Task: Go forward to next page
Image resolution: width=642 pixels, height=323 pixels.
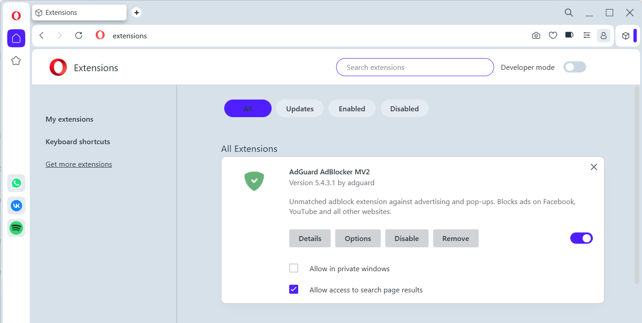Action: (60, 36)
